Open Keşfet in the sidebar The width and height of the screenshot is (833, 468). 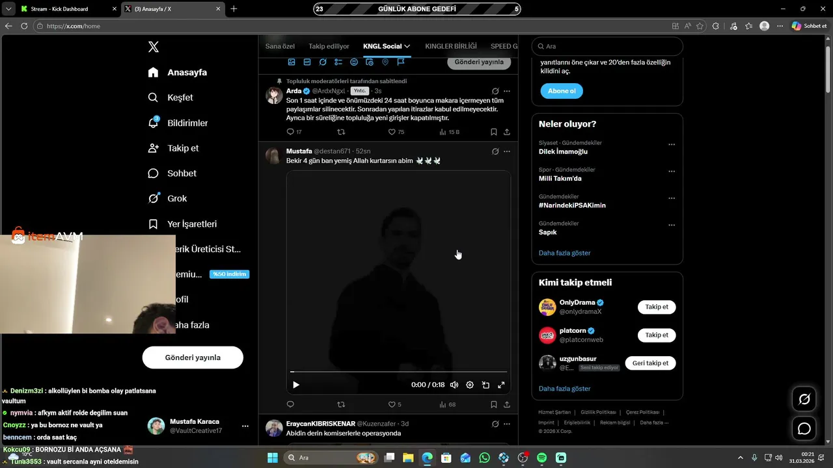(x=170, y=97)
